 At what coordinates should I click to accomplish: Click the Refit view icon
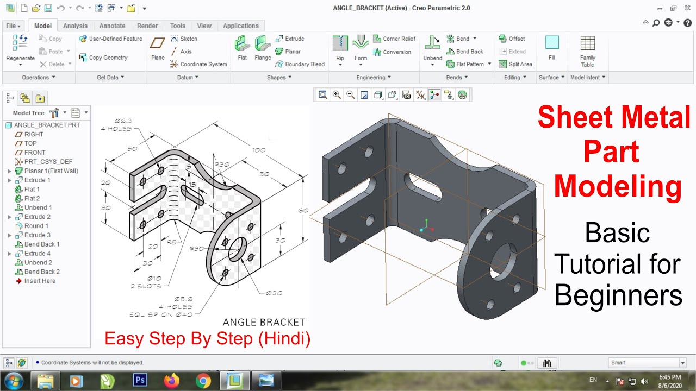pyautogui.click(x=323, y=95)
